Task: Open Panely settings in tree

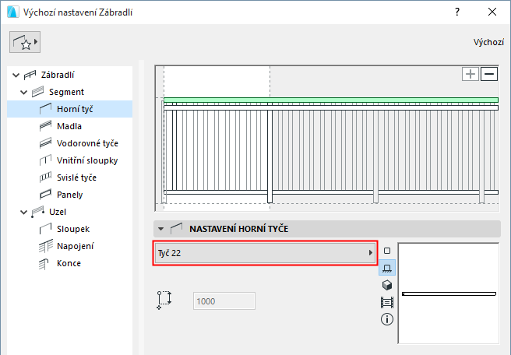Action: coord(70,195)
